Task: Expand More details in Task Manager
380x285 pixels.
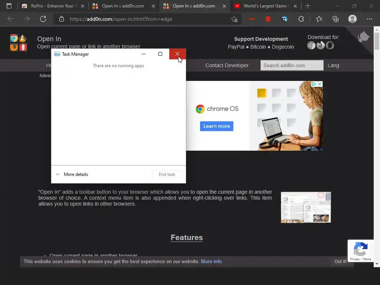Action: pos(72,174)
